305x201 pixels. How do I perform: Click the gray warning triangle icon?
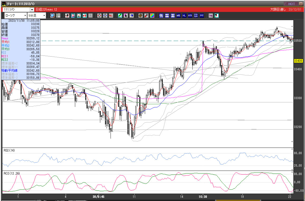coord(90,16)
